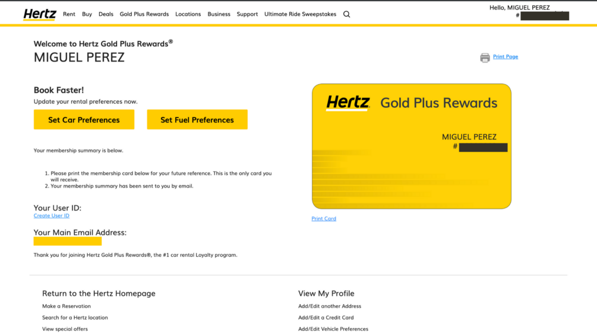Click Set Car Preferences button
Image resolution: width=597 pixels, height=335 pixels.
point(84,120)
